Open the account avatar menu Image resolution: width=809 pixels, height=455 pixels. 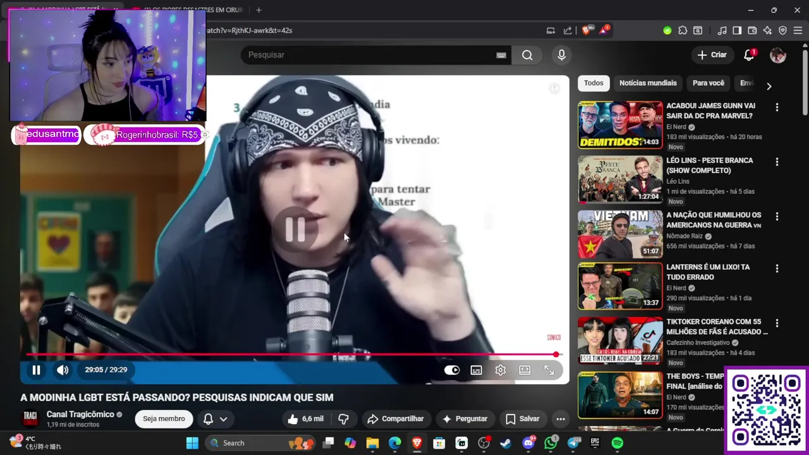click(x=778, y=55)
